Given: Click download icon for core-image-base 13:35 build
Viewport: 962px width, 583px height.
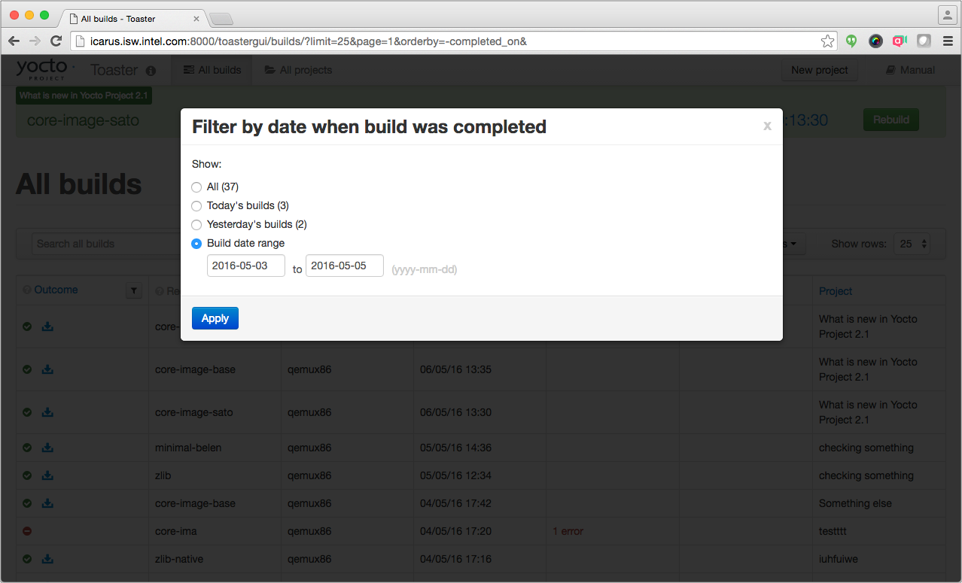Looking at the screenshot, I should (47, 369).
